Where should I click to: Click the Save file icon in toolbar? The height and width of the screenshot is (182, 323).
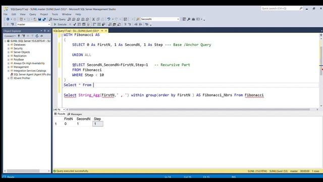pyautogui.click(x=39, y=19)
